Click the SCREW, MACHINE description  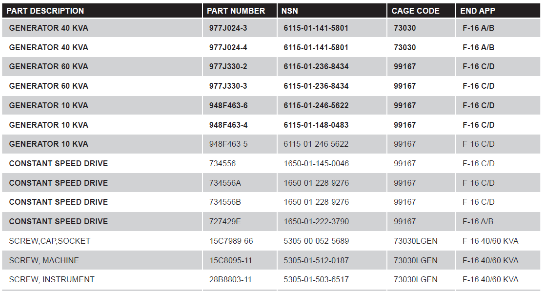click(x=44, y=260)
